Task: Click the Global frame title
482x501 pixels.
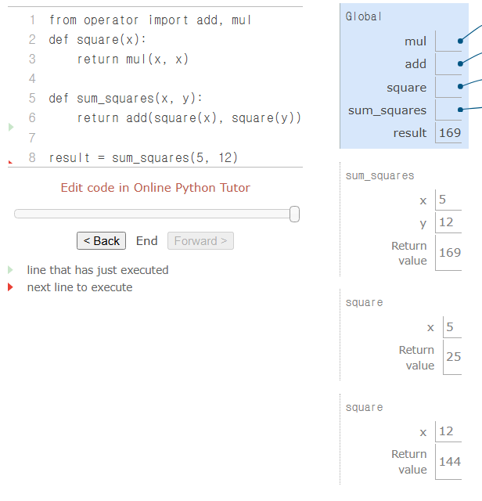Action: tap(364, 16)
